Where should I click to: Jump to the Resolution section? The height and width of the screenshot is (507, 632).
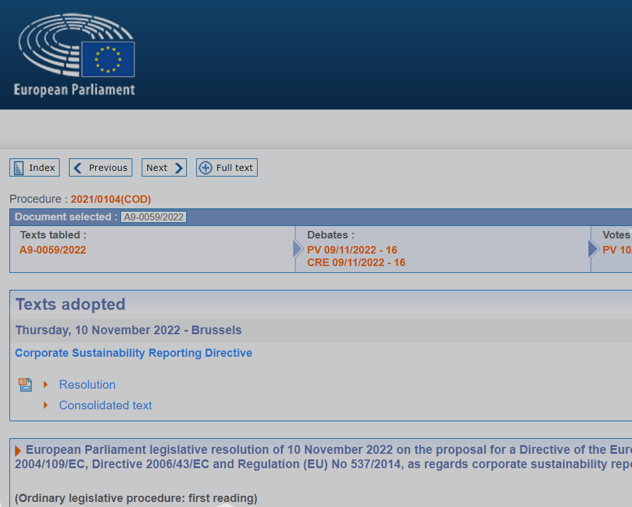point(87,385)
